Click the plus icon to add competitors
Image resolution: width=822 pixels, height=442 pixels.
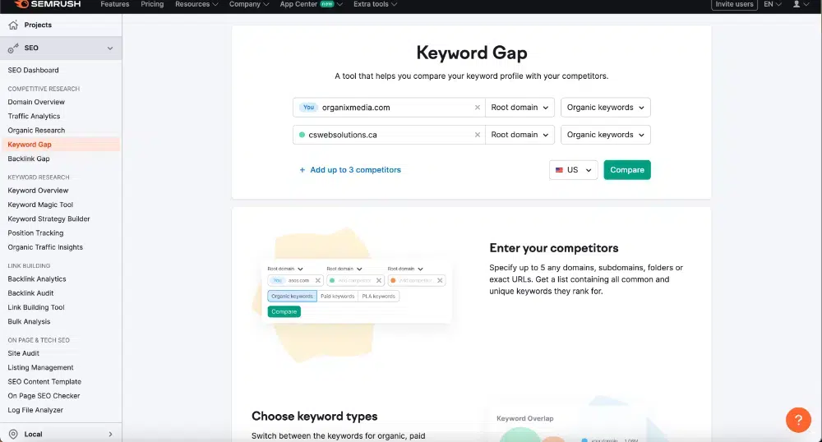pyautogui.click(x=302, y=170)
